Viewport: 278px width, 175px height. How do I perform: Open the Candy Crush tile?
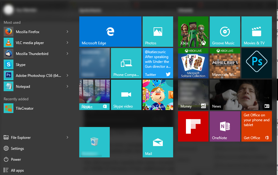coord(158,95)
